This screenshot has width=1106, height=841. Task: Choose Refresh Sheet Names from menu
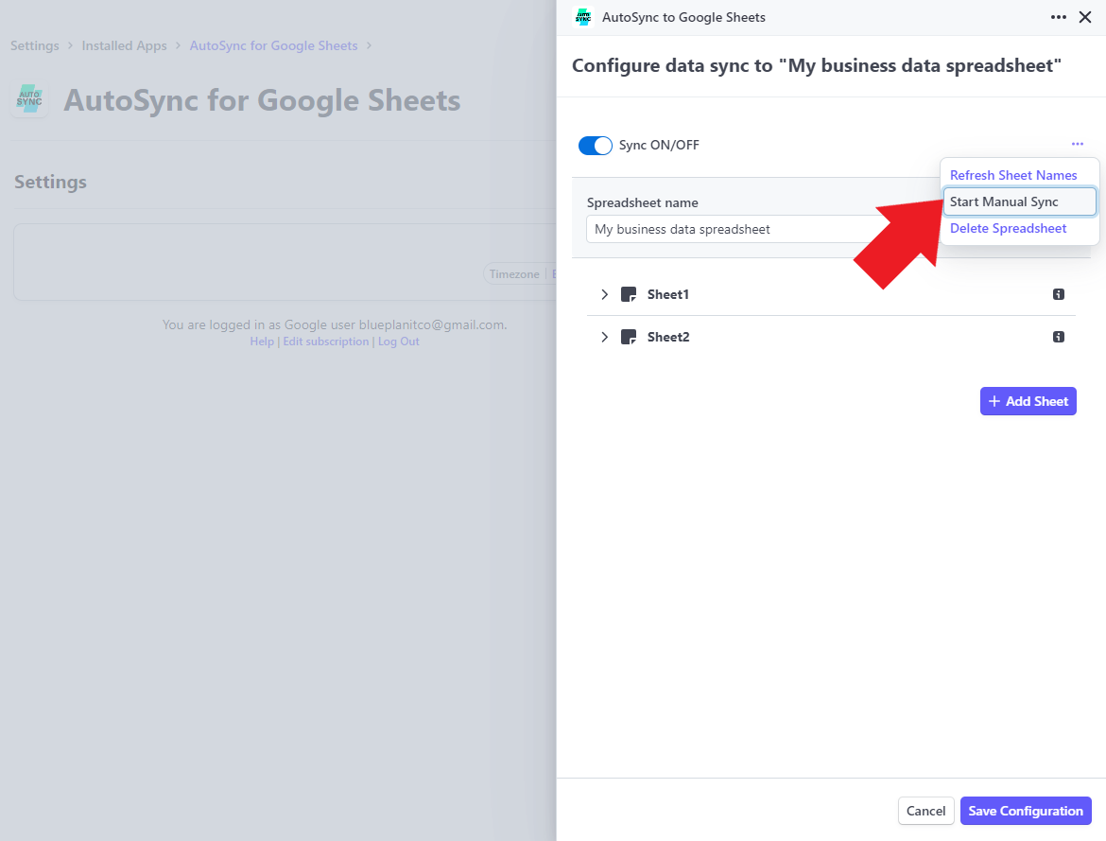1013,175
